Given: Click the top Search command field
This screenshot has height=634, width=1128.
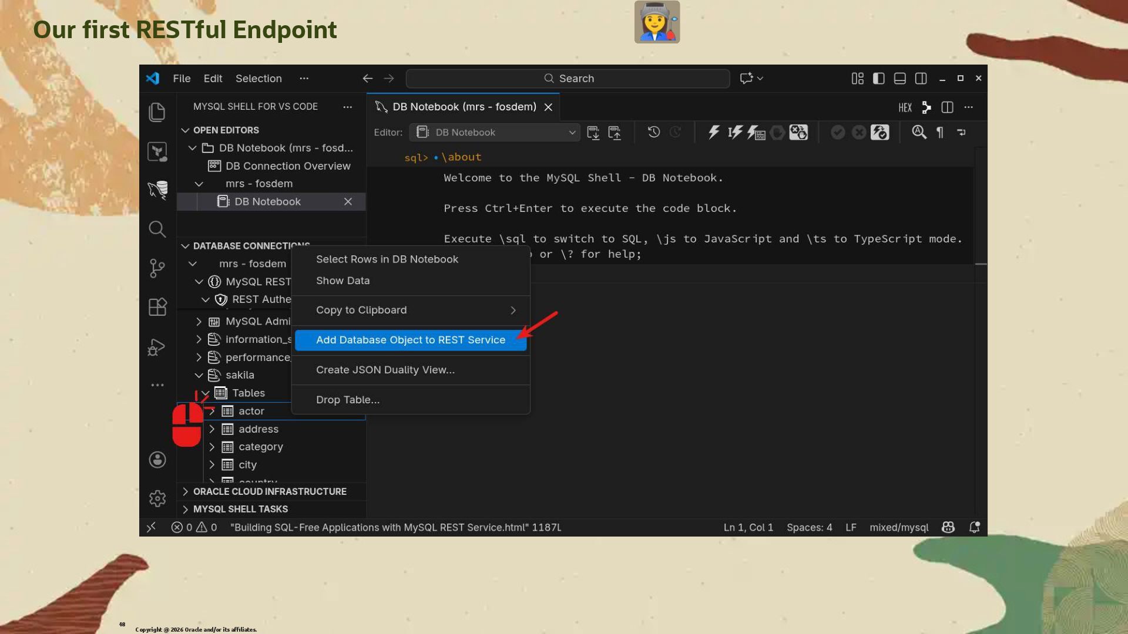Looking at the screenshot, I should [568, 79].
